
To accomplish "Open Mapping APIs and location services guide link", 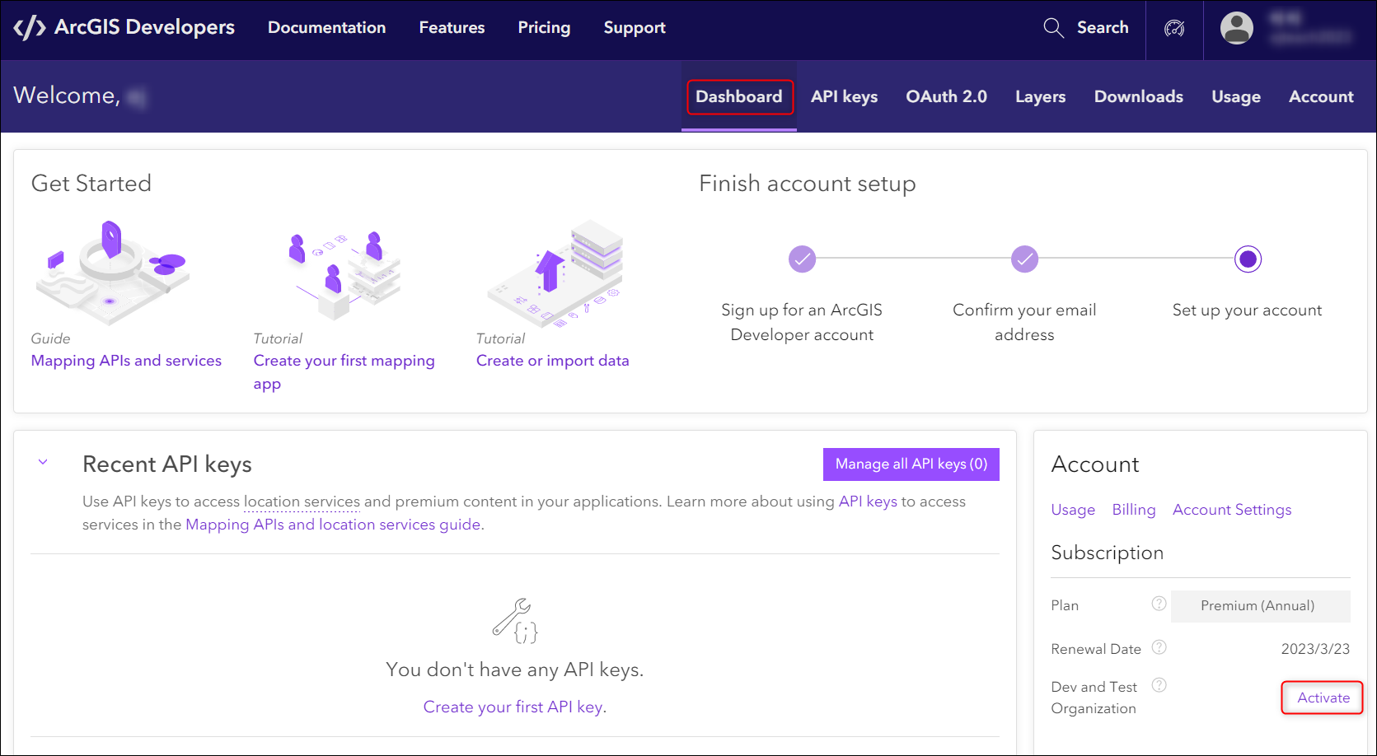I will [333, 525].
